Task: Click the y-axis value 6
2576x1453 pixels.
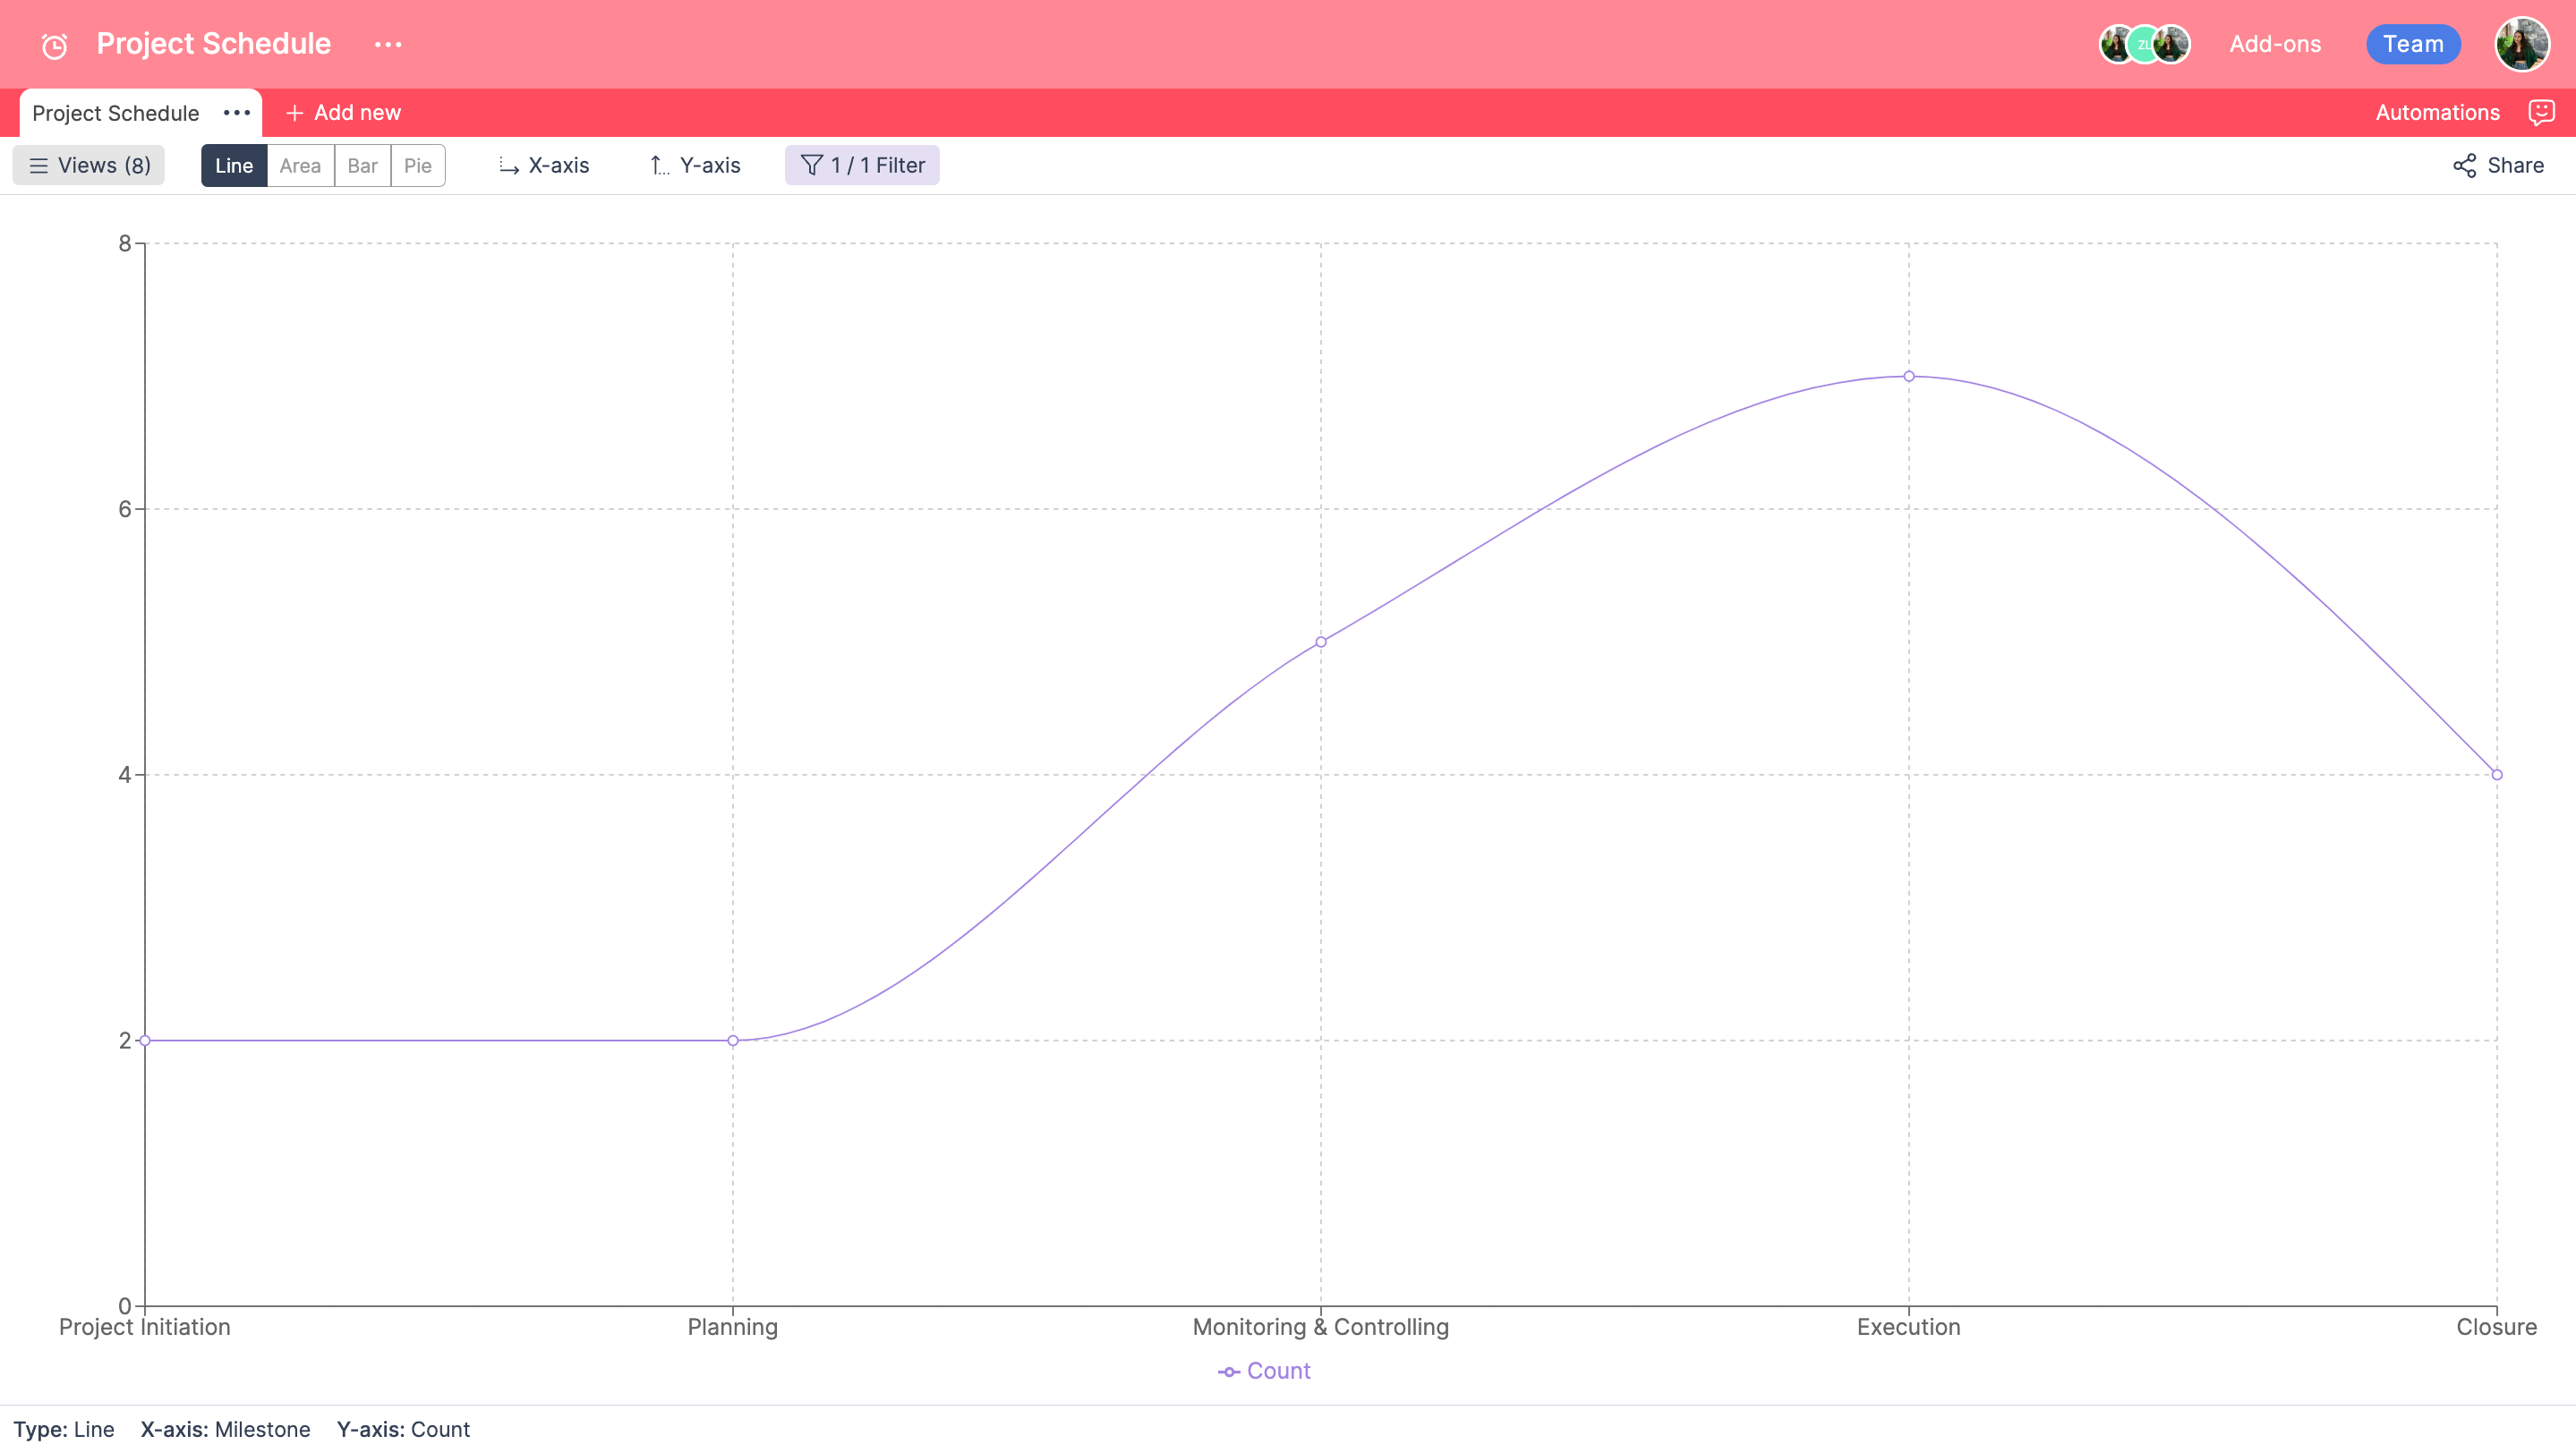Action: coord(125,509)
